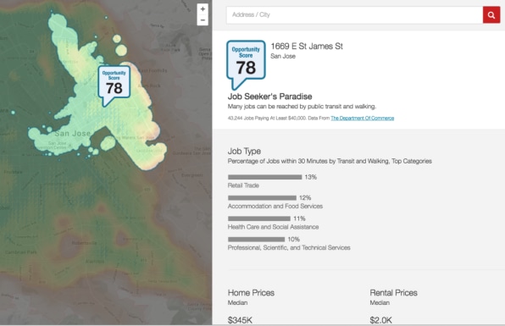Zoom in with the map plus button
Screen dimensions: 505x326
[203, 9]
